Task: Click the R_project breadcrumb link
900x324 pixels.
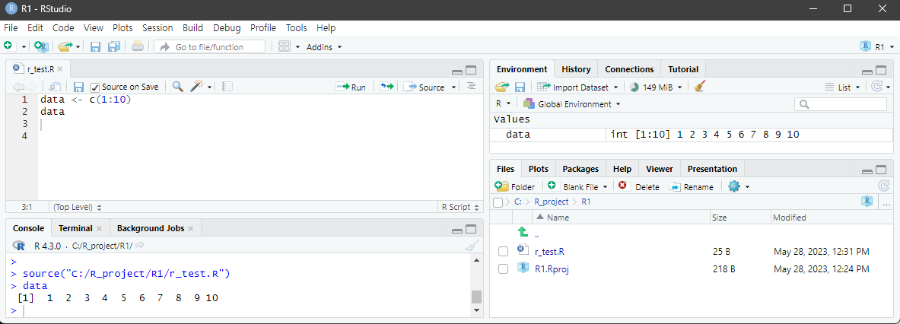Action: [x=551, y=202]
